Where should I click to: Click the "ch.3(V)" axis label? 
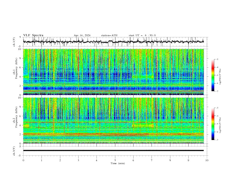pyautogui.click(x=14, y=151)
